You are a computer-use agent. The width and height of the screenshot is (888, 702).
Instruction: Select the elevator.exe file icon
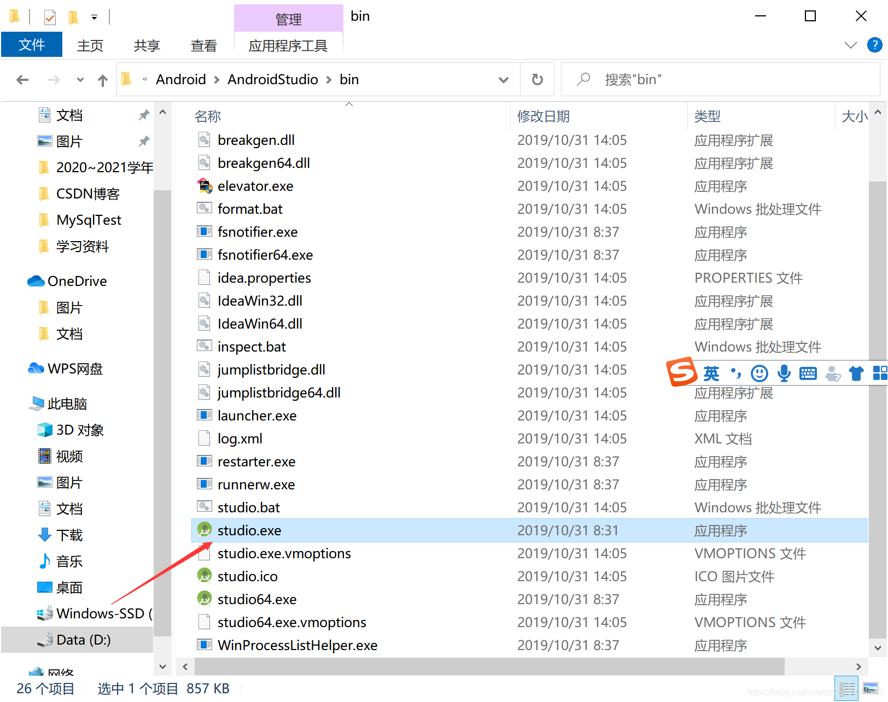coord(205,186)
